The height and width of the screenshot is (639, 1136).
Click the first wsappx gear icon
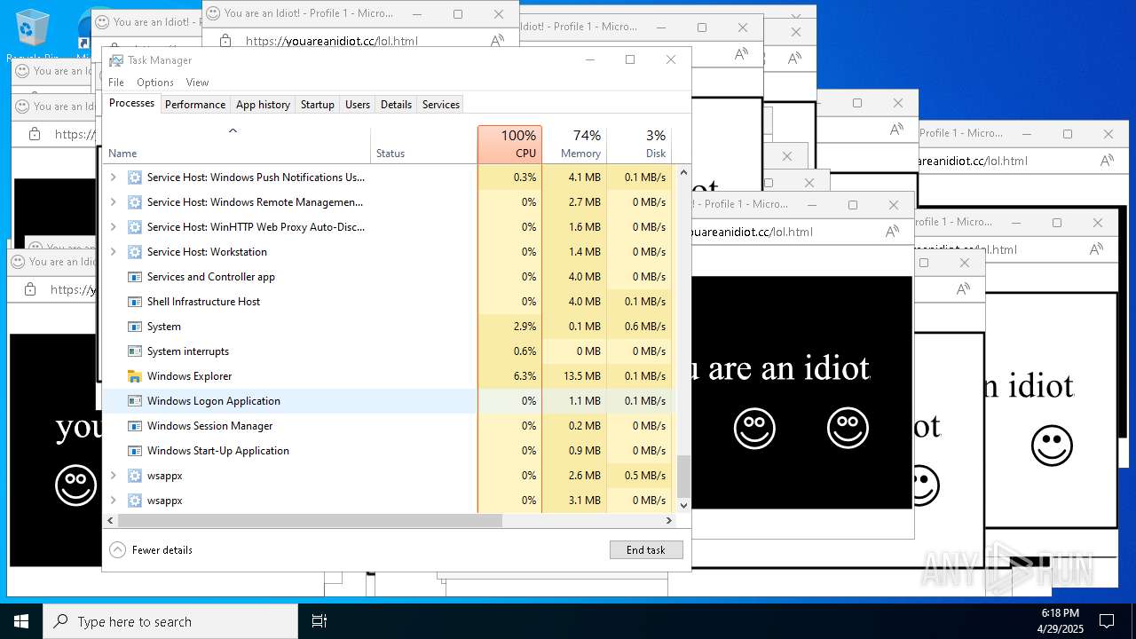coord(135,476)
